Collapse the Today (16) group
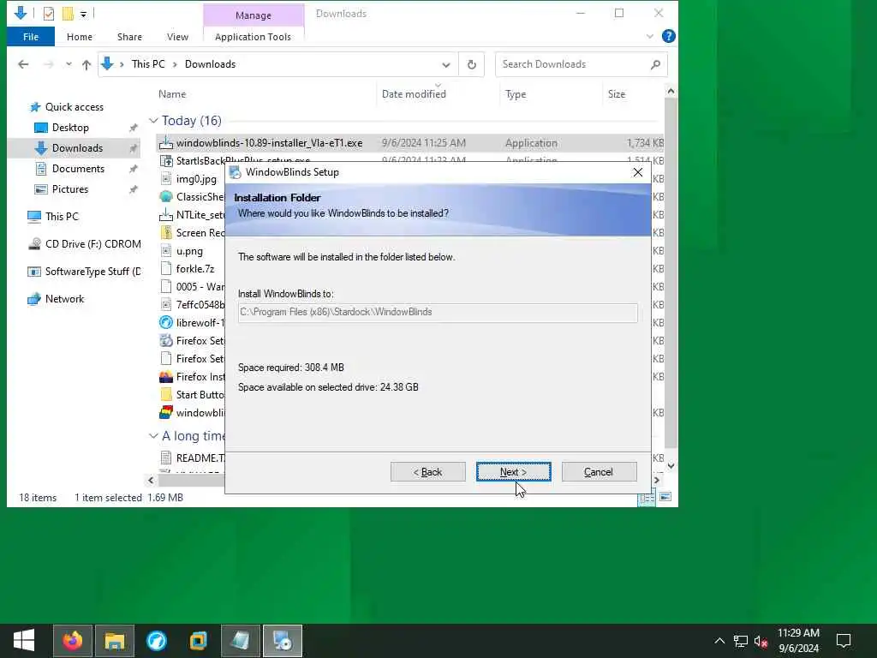This screenshot has height=658, width=877. pyautogui.click(x=153, y=121)
